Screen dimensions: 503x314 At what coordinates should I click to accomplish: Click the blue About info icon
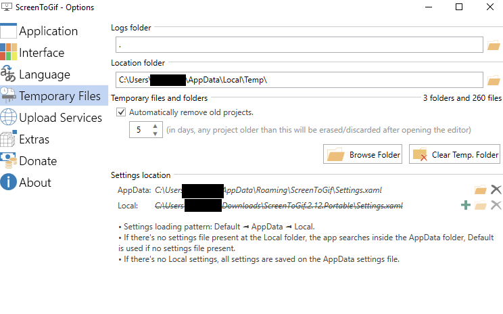pos(8,182)
